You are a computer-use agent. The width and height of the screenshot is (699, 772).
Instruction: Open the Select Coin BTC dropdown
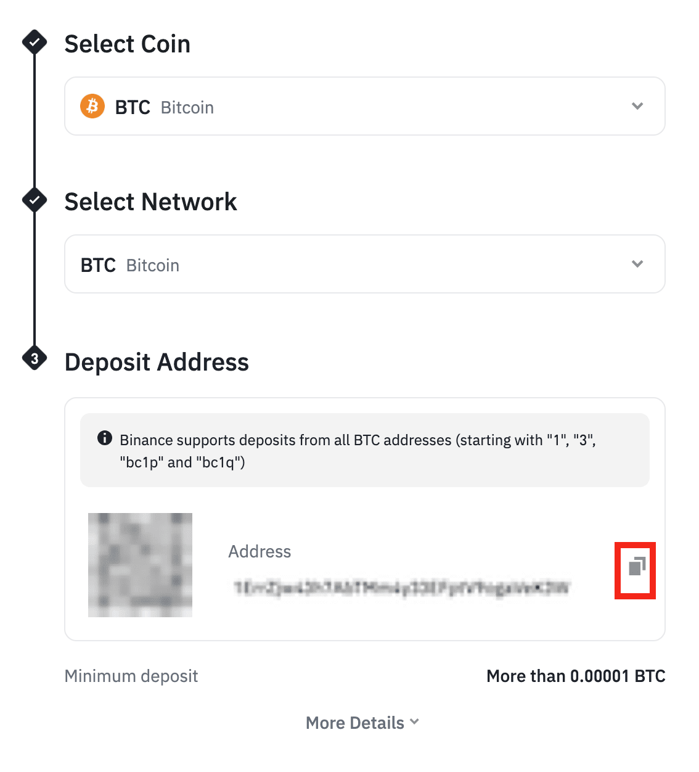point(364,106)
